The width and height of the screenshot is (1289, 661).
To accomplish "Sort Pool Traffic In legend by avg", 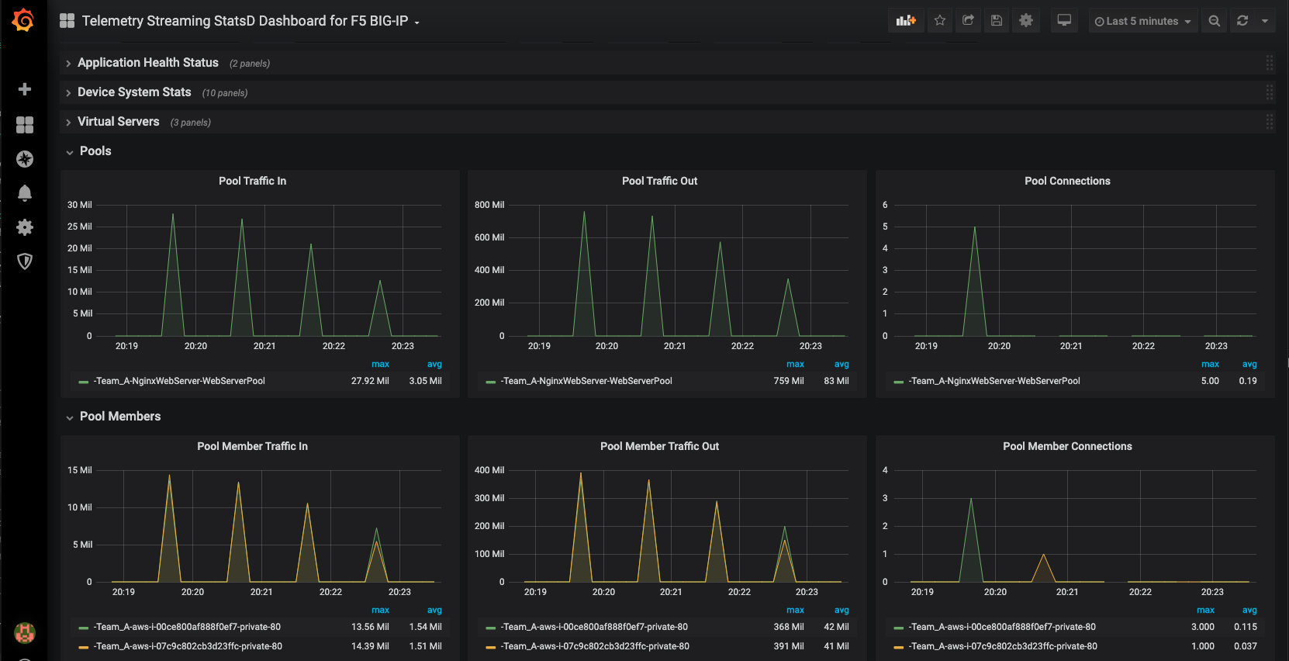I will tap(434, 364).
